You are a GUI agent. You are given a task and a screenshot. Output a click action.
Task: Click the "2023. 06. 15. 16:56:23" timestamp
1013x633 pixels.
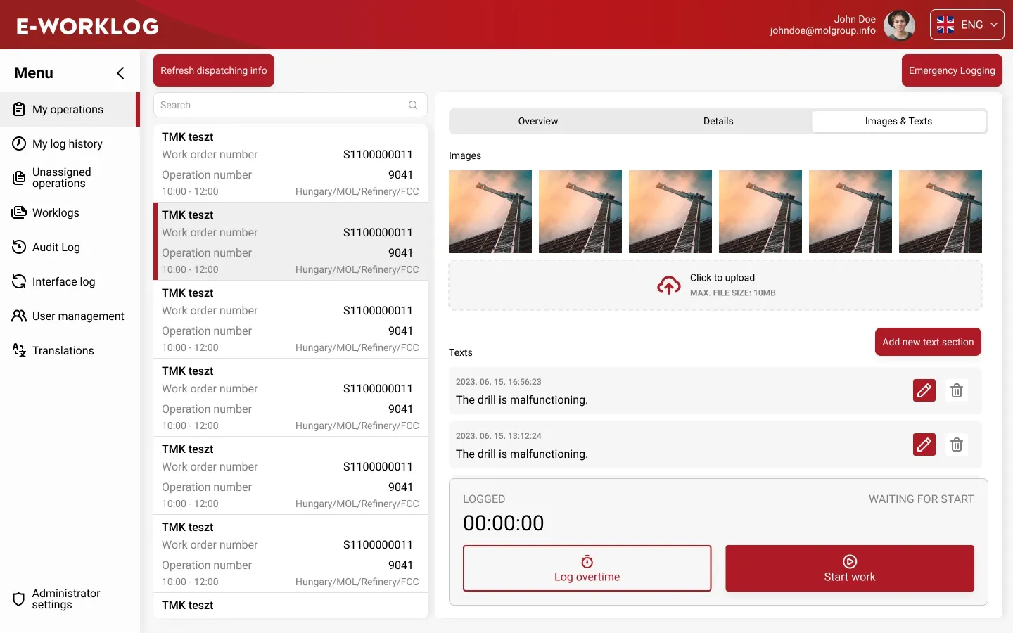(x=499, y=382)
